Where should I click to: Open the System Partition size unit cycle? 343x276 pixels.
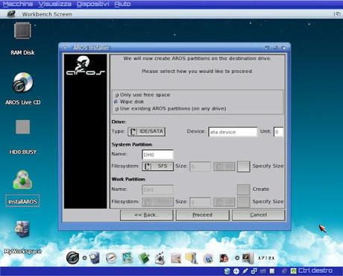coord(224,166)
